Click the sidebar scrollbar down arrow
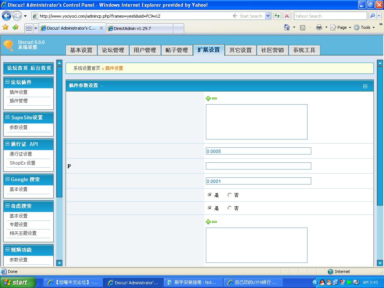Screen dimensions: 384x288 click(59, 263)
